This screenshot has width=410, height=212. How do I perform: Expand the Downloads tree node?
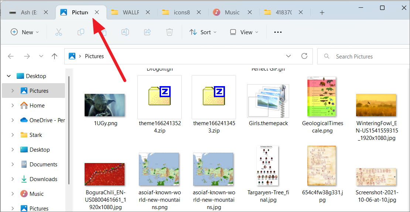pos(13,179)
